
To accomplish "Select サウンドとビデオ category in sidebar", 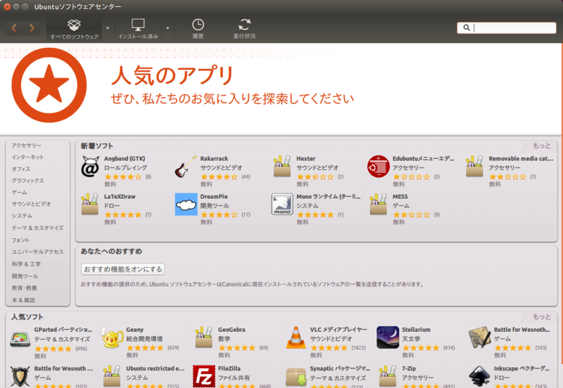I will (31, 204).
